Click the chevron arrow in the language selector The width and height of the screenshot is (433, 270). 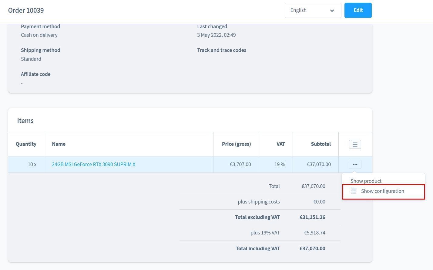click(332, 11)
